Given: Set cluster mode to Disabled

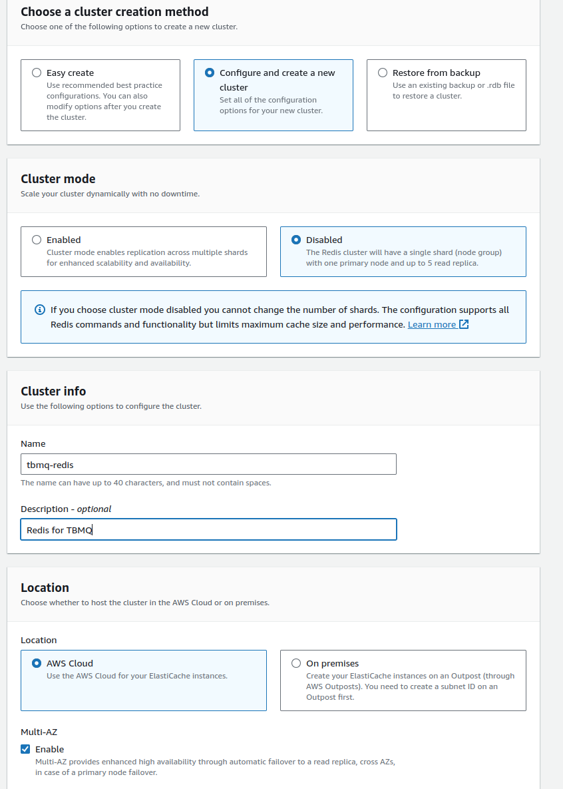Looking at the screenshot, I should (x=296, y=240).
